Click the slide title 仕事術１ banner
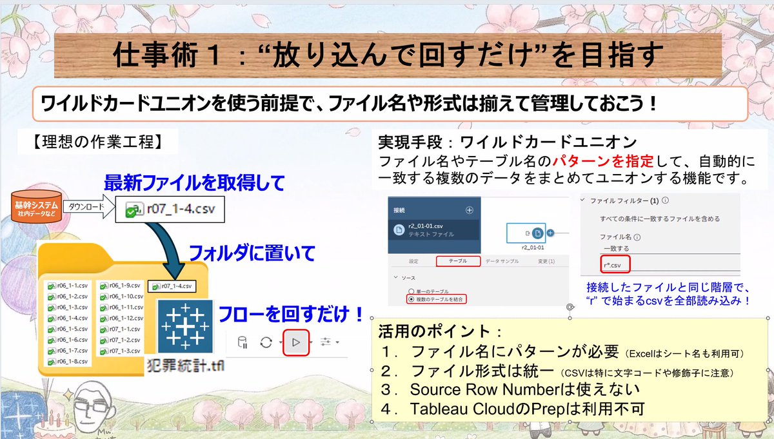The image size is (774, 439). tap(389, 57)
